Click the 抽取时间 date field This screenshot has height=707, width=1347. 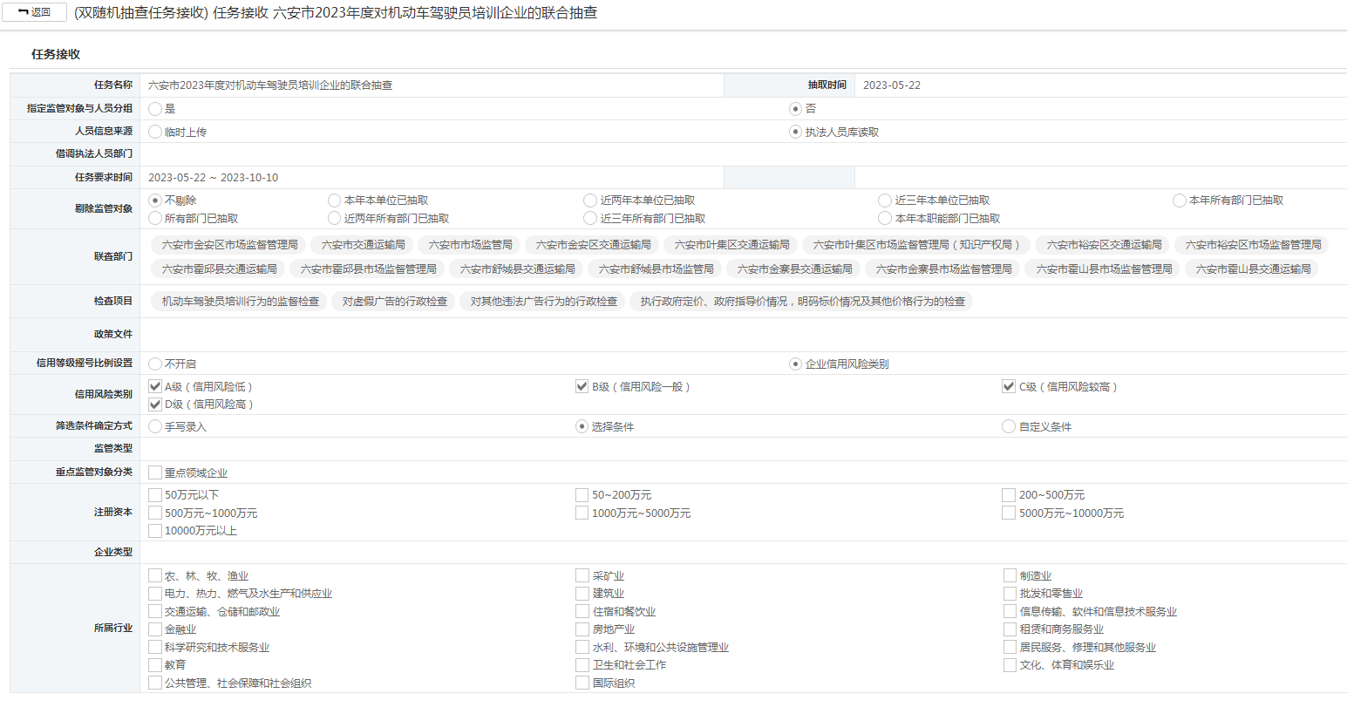pos(1099,85)
